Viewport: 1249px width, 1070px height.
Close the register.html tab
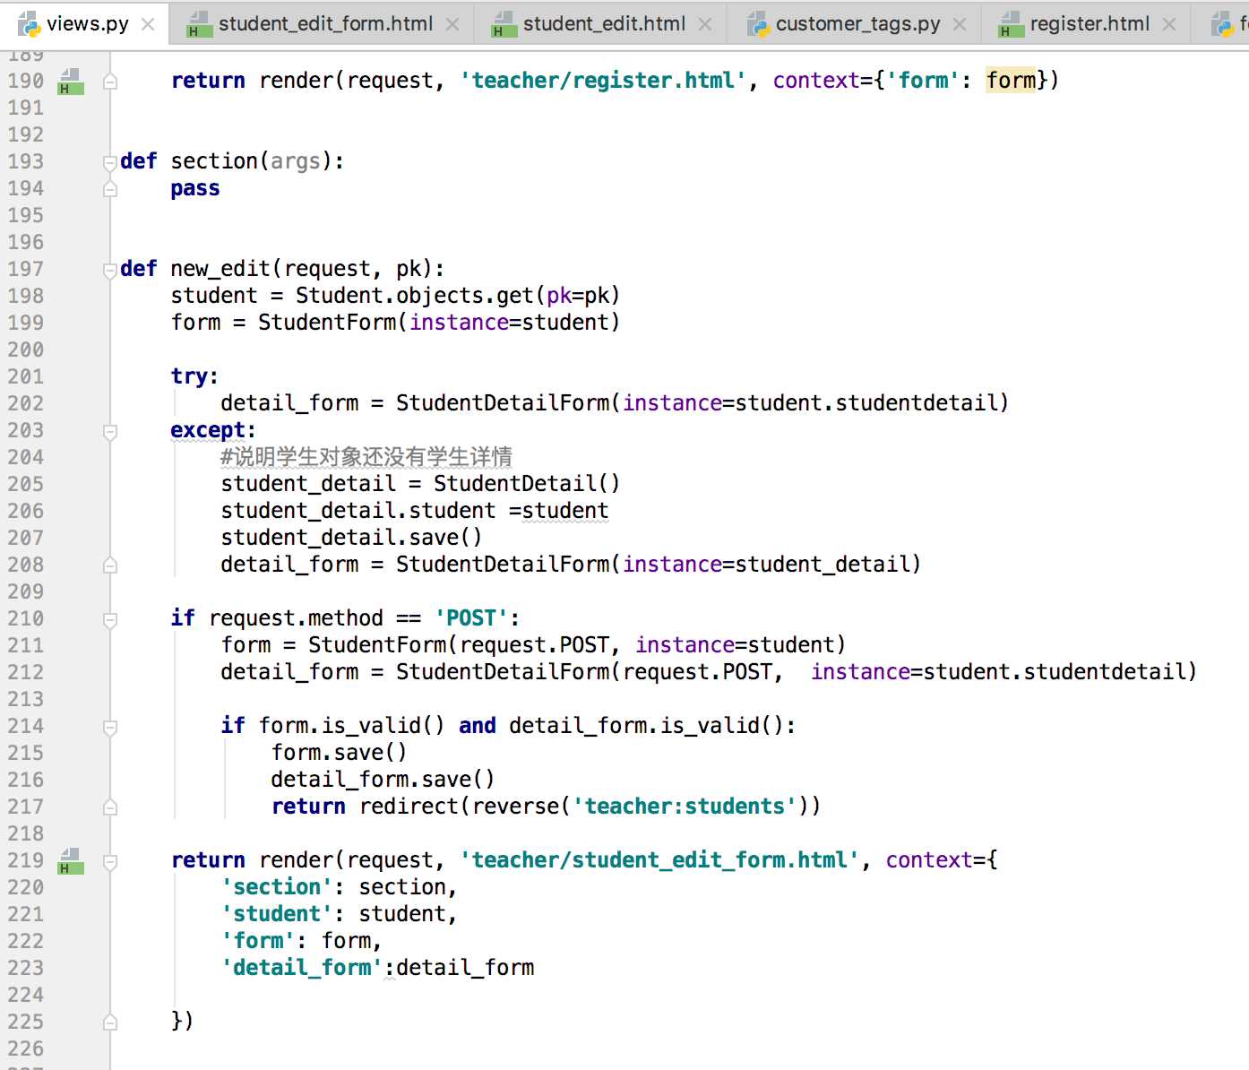coord(1169,24)
